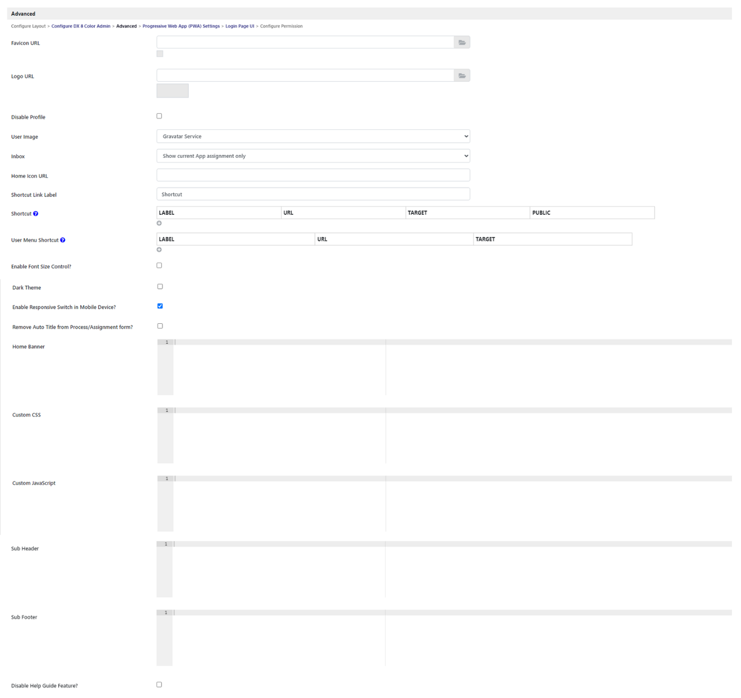
Task: Click the User Menu Shortcut help icon
Action: [x=62, y=240]
